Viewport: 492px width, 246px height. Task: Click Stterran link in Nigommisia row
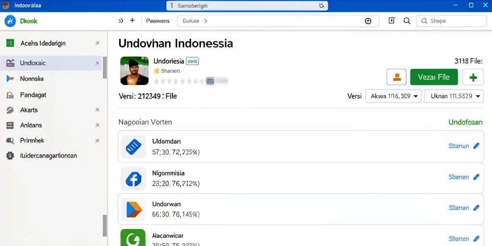(459, 177)
